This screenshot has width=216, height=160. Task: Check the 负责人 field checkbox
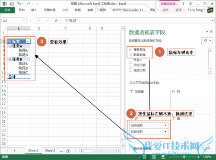(x=130, y=60)
